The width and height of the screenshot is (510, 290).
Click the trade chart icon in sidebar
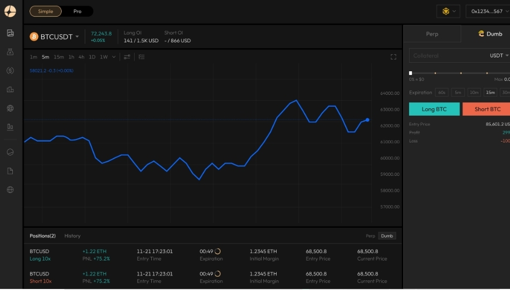pyautogui.click(x=10, y=33)
